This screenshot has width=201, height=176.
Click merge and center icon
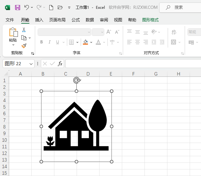point(174,42)
